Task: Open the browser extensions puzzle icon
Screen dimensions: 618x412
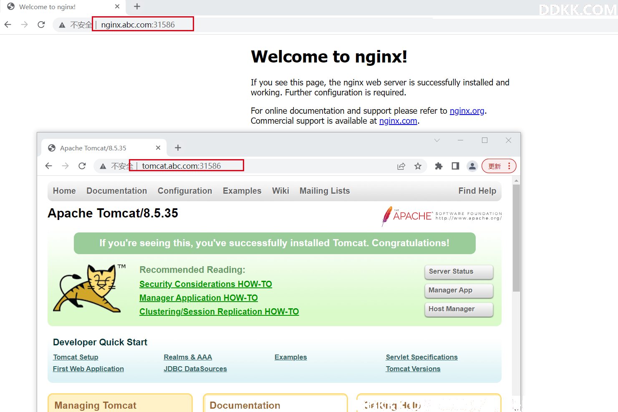Action: point(439,166)
